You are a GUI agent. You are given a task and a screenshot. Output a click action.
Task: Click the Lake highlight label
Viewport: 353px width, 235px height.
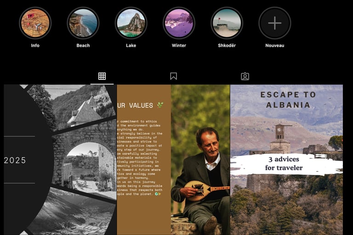click(131, 45)
